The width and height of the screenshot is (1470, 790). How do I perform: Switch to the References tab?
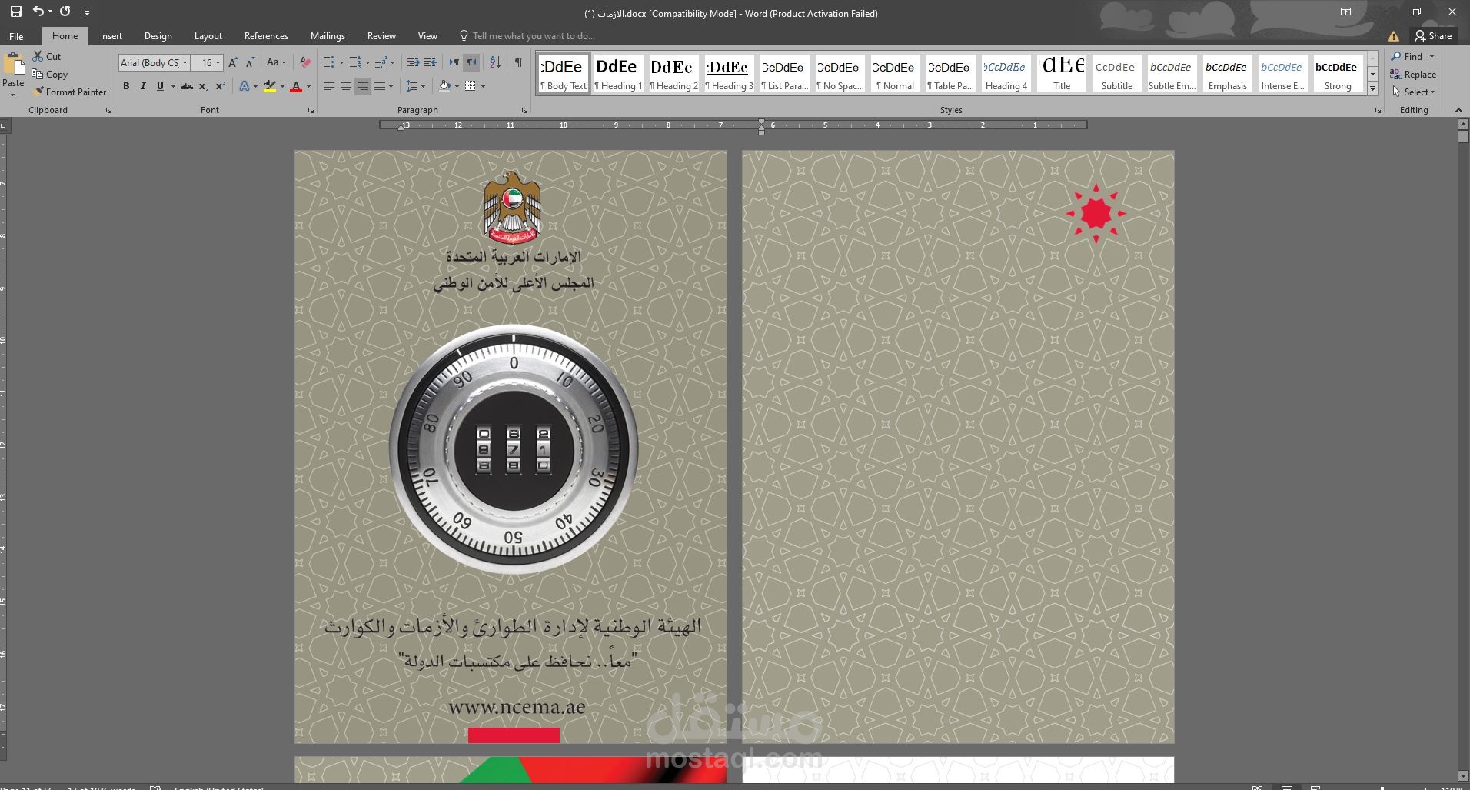pos(266,36)
